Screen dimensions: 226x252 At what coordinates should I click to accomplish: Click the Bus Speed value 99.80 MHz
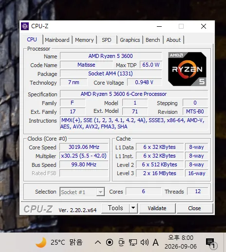coord(84,164)
